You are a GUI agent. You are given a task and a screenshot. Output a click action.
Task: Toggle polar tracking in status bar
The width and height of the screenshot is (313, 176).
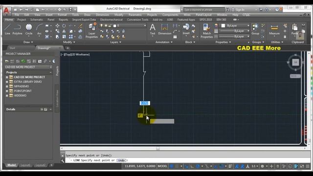coord(198,166)
